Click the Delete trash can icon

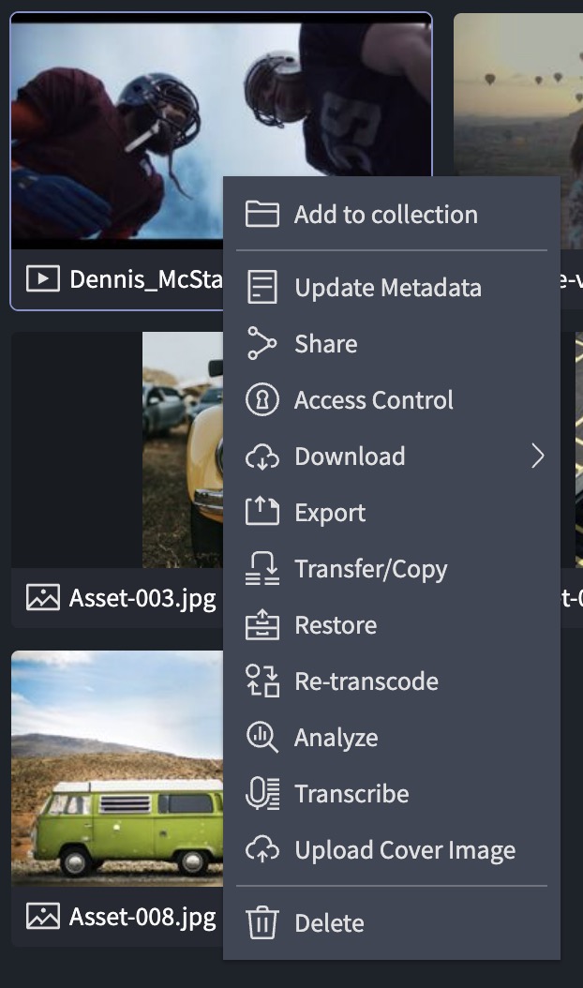click(262, 923)
